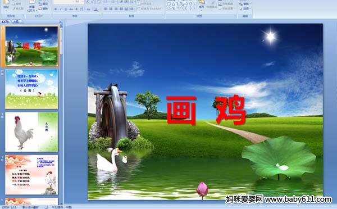Click the 画鸡 title text on the slide
This screenshot has height=209, width=337.
pyautogui.click(x=206, y=110)
